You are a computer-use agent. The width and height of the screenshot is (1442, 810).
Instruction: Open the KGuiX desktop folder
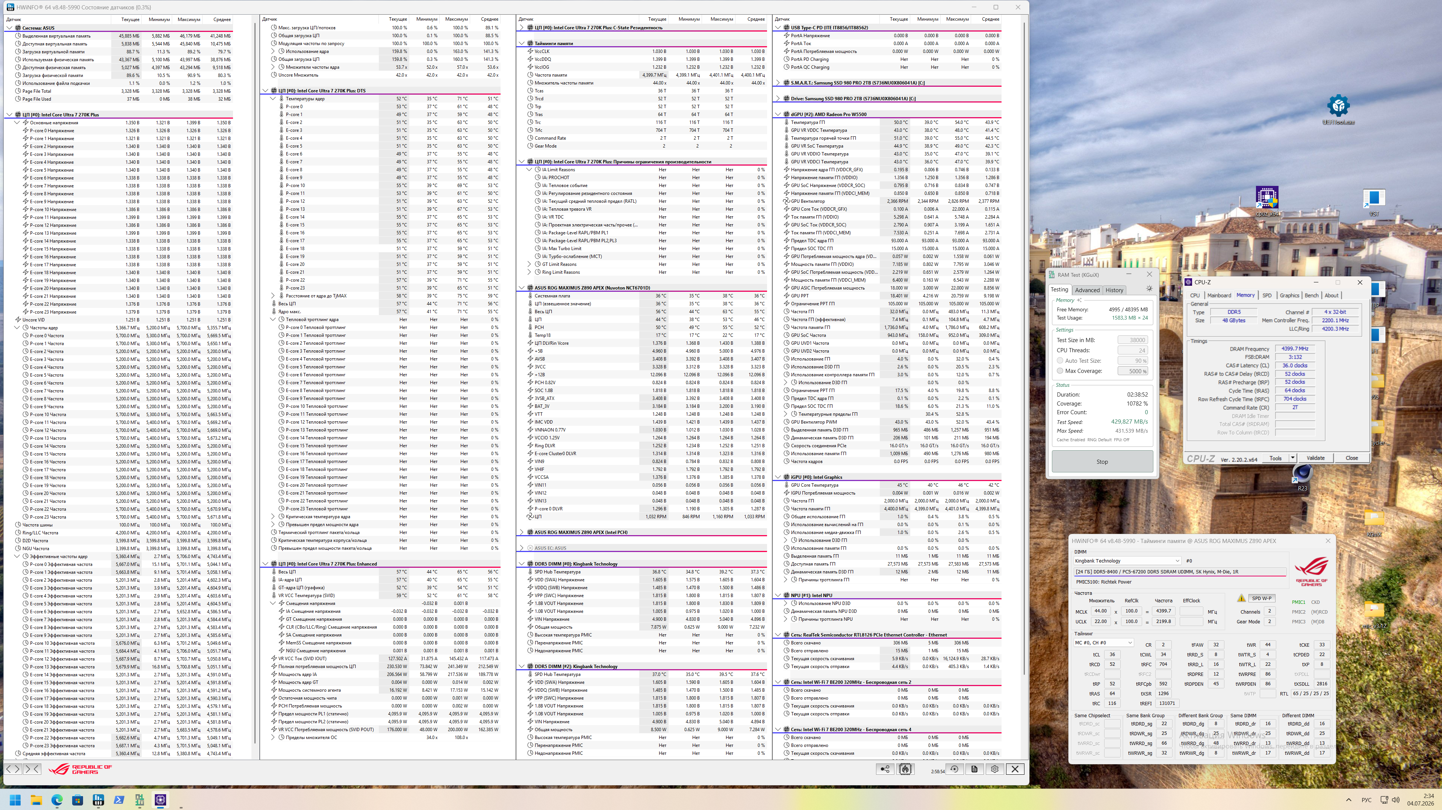[x=1374, y=523]
